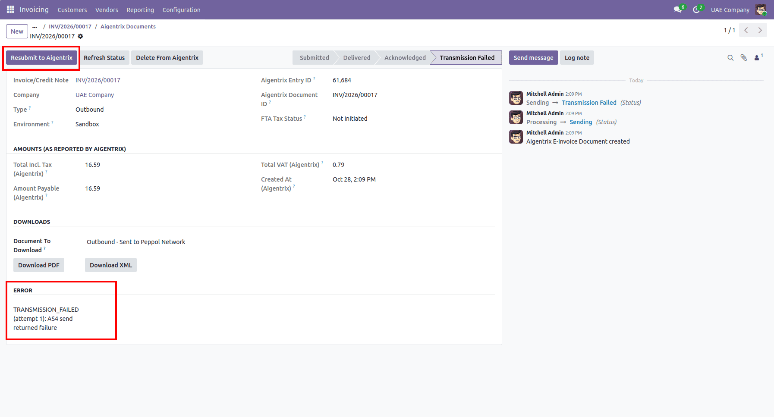Image resolution: width=774 pixels, height=417 pixels.
Task: Open Aigentrix Documents breadcrumb link
Action: coord(128,27)
